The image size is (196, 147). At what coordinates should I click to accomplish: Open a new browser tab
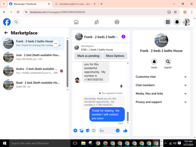click(x=102, y=4)
